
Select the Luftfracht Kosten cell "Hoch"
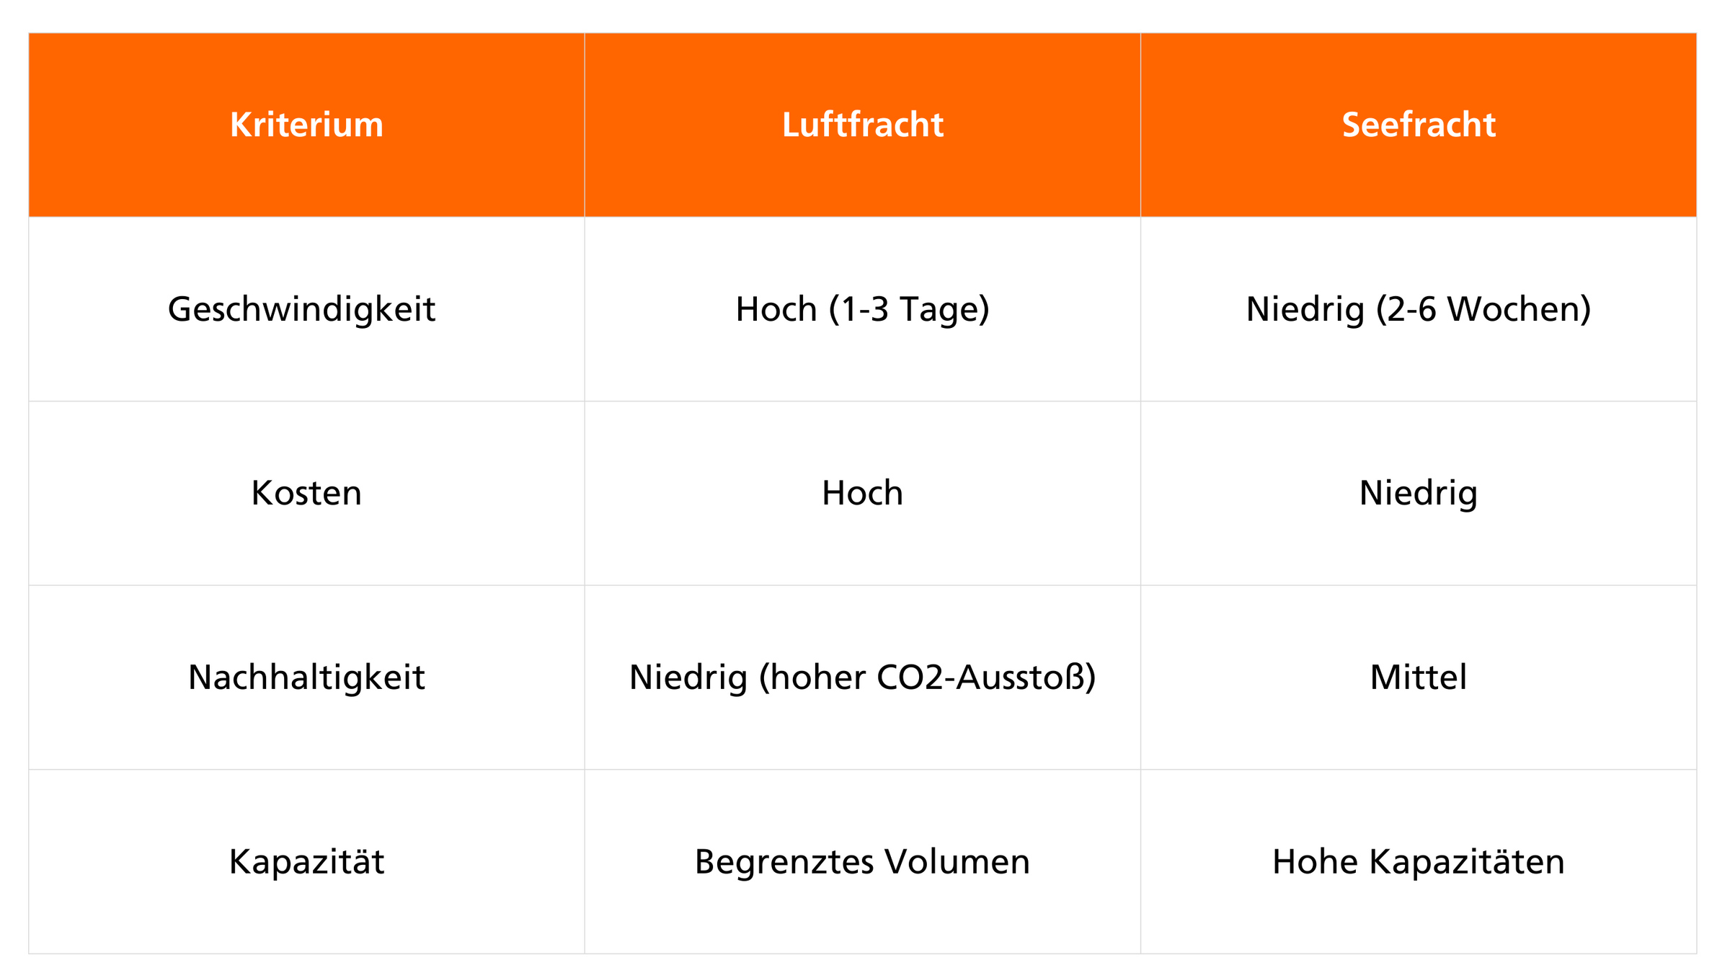click(x=862, y=493)
